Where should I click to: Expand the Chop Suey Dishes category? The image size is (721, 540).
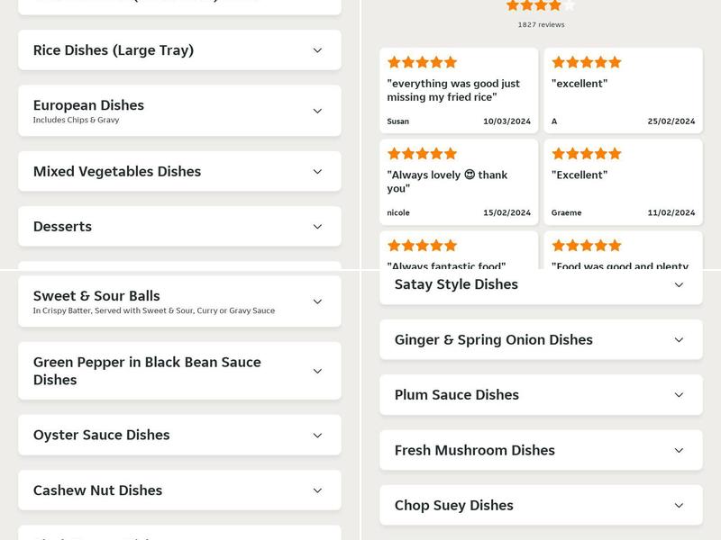(x=541, y=505)
